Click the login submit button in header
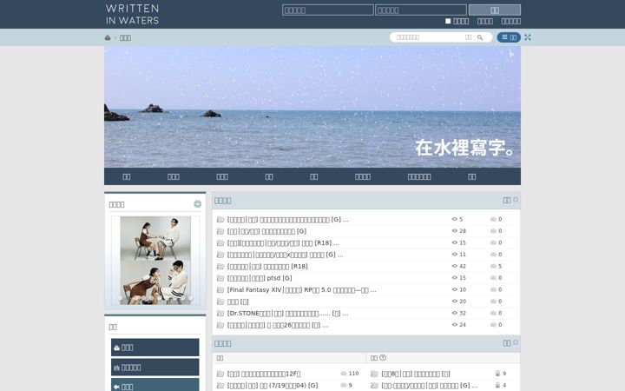625x391 pixels. tap(494, 10)
